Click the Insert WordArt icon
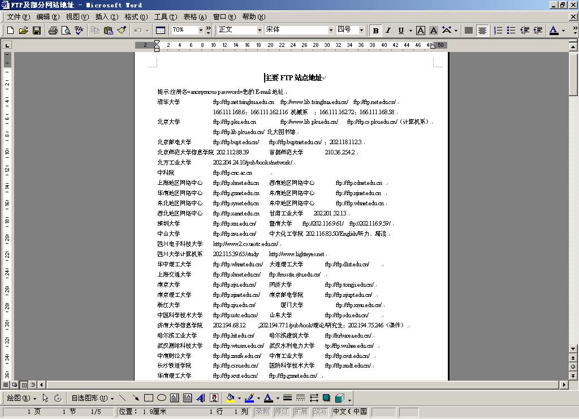 [x=201, y=398]
